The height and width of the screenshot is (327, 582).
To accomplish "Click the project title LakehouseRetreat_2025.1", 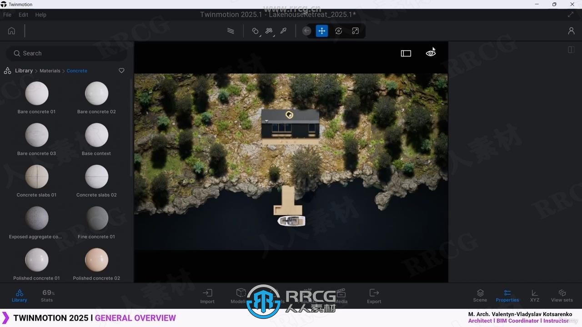I will [312, 15].
